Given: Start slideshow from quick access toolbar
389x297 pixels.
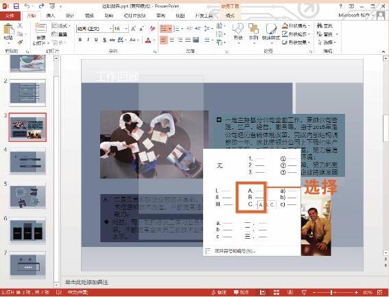Looking at the screenshot, I should pos(52,6).
